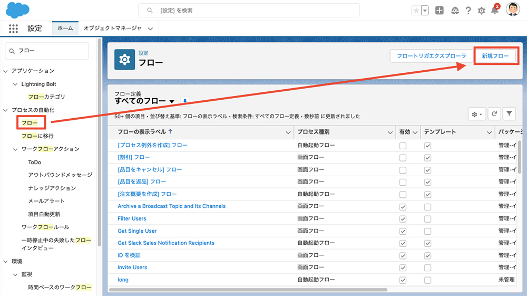Image resolution: width=527 pixels, height=296 pixels.
Task: Click the Quick Find magnifier icon
Action: click(12, 51)
